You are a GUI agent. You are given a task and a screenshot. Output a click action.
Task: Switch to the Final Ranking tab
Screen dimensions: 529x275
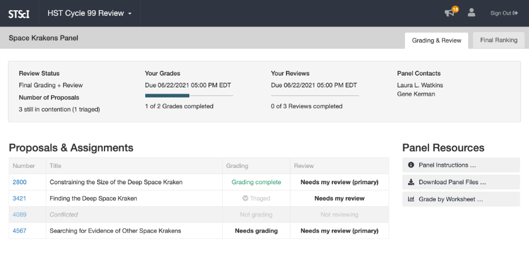(498, 40)
